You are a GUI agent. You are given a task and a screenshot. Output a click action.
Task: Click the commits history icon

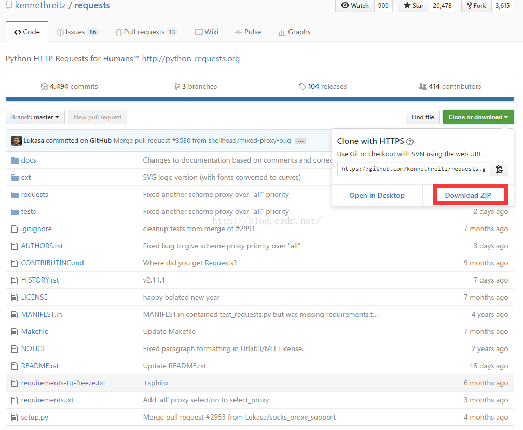tap(44, 87)
